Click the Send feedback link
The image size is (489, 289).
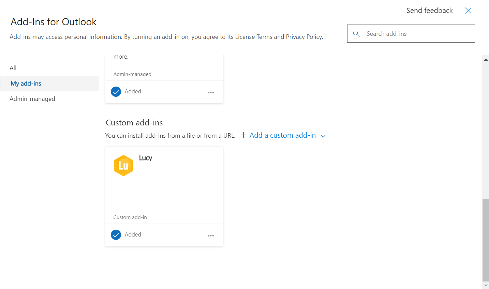coord(429,11)
